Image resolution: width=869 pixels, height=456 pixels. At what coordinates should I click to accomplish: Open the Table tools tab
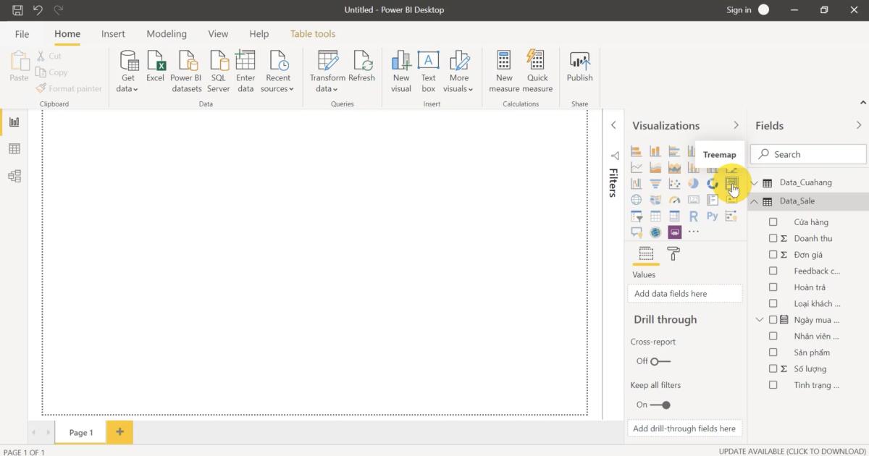pyautogui.click(x=312, y=33)
